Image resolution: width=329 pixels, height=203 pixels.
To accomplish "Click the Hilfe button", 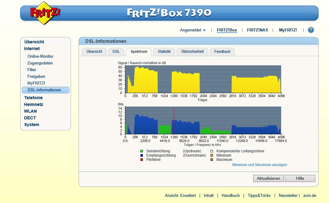I will [300, 178].
